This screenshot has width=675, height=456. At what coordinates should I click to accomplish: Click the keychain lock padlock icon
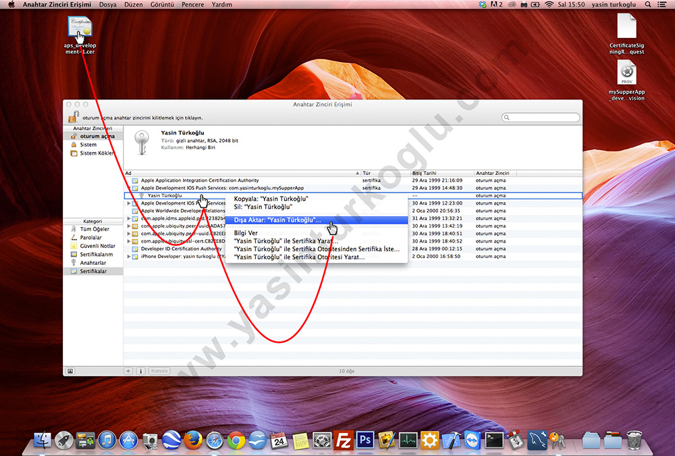74,116
